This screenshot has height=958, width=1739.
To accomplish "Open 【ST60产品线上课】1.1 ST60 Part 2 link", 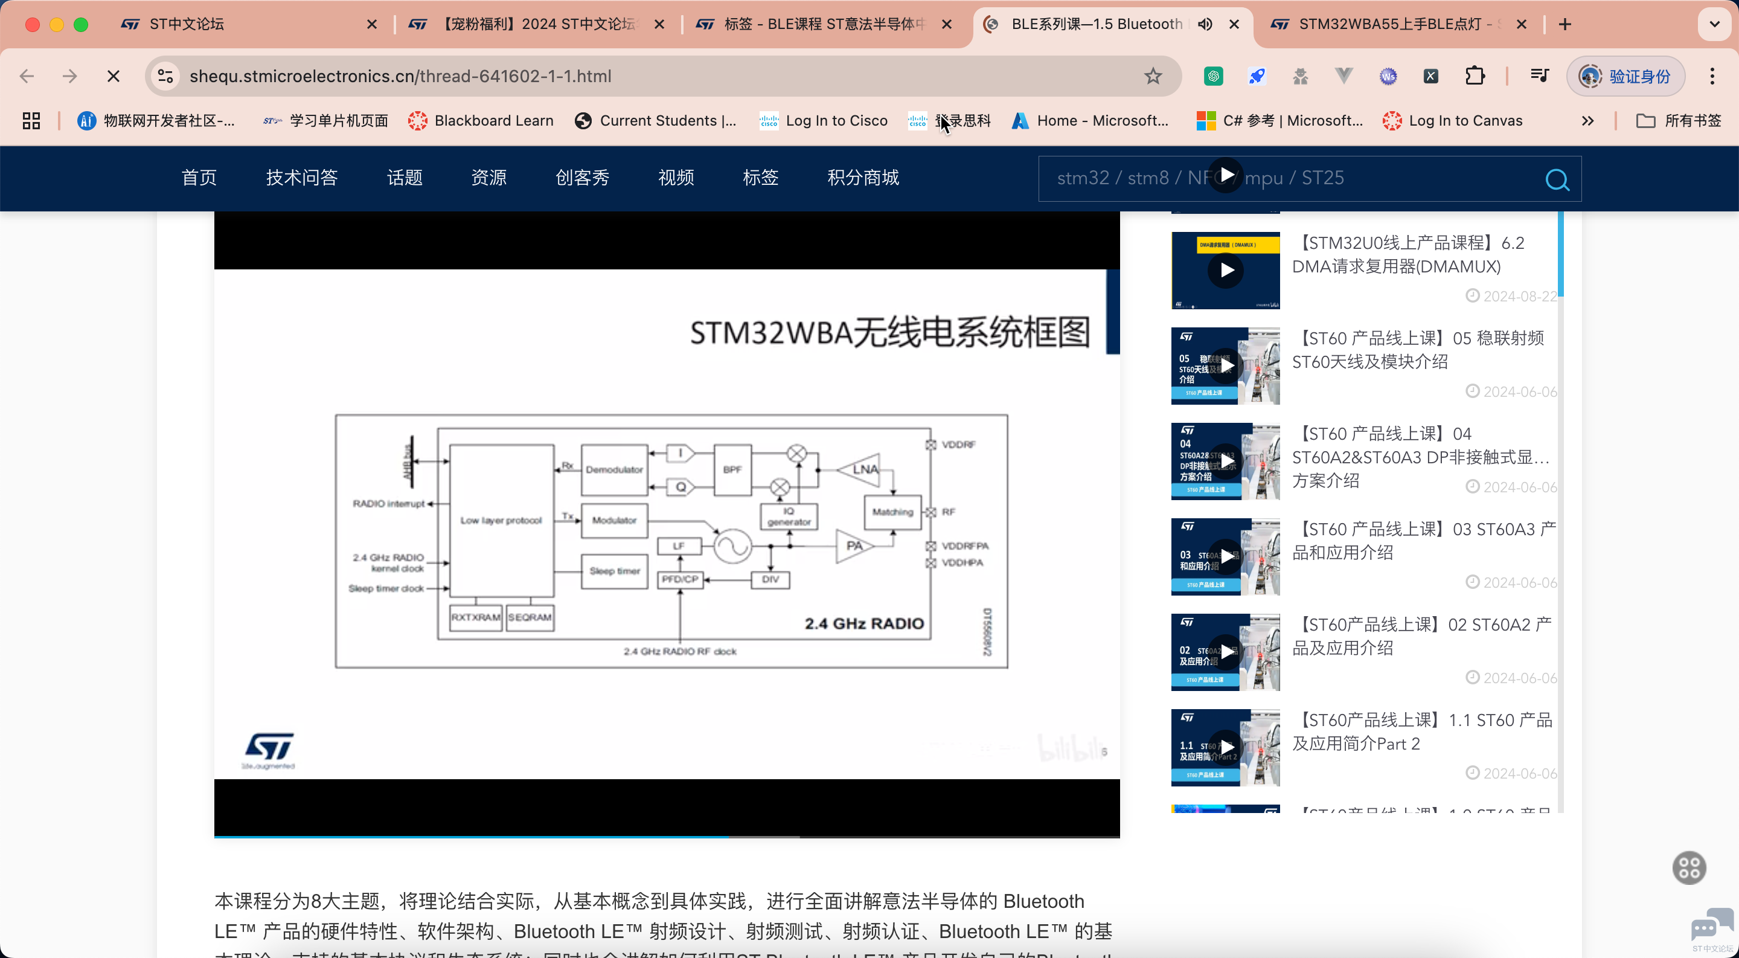I will pos(1423,732).
